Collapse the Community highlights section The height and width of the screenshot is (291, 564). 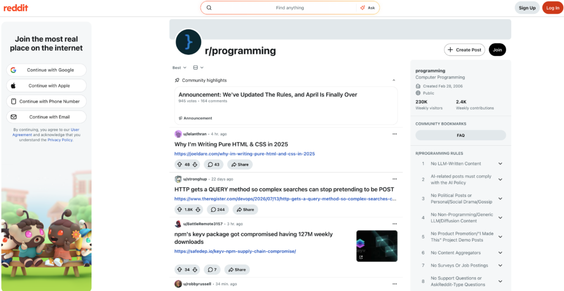coord(394,80)
